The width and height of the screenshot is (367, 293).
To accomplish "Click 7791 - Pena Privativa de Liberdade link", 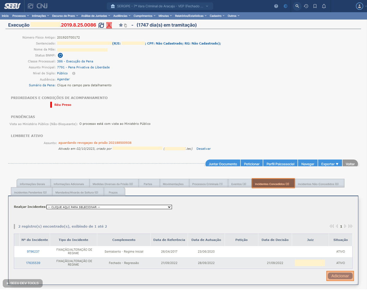I will coord(83,67).
